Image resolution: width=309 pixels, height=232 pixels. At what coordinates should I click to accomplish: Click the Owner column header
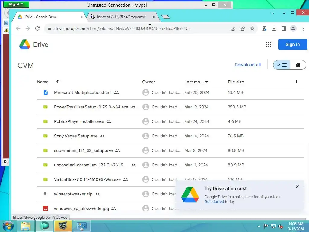tap(148, 82)
